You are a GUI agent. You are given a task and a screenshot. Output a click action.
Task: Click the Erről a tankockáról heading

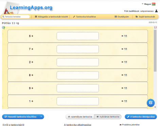coord(14,125)
